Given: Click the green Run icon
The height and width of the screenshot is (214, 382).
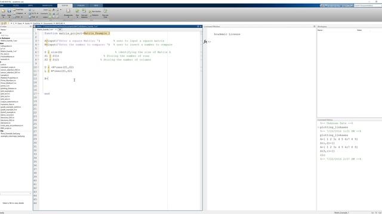Looking at the screenshot, I should [x=77, y=11].
